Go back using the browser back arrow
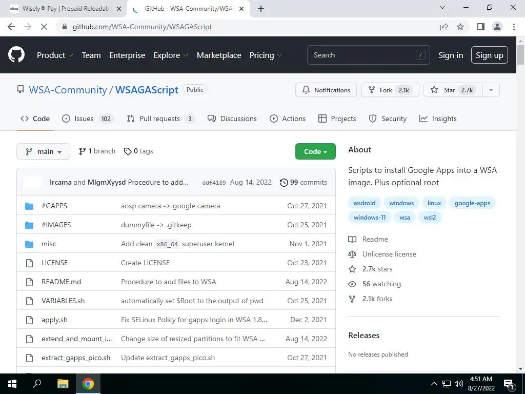 [x=11, y=27]
